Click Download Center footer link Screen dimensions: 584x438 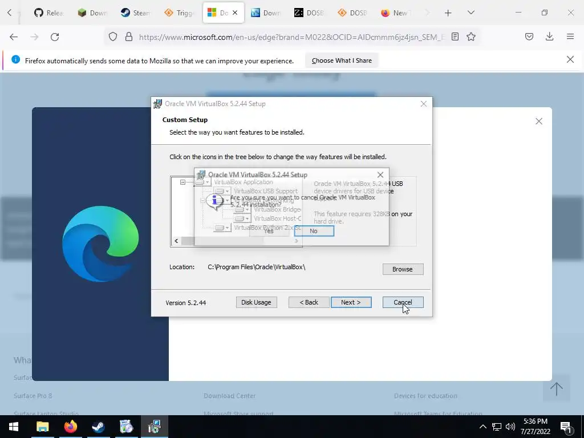[x=229, y=396]
